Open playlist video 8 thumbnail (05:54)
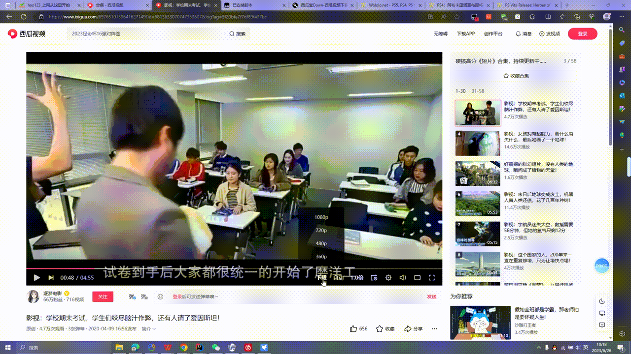The height and width of the screenshot is (354, 631). coord(478,264)
